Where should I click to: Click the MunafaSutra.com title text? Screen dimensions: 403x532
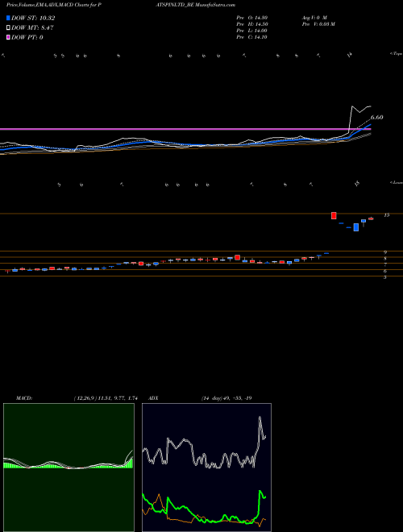pyautogui.click(x=216, y=5)
